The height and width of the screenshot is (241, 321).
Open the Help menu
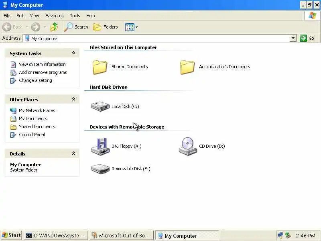[91, 16]
